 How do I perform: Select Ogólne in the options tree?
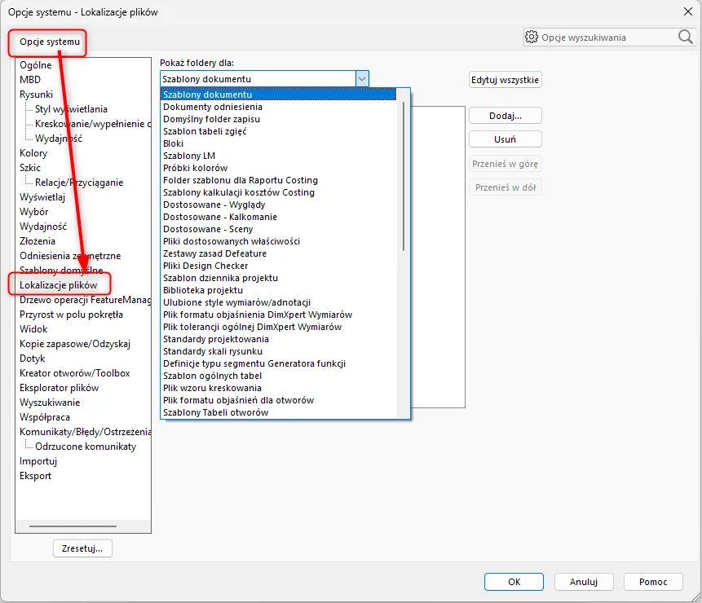pos(35,65)
